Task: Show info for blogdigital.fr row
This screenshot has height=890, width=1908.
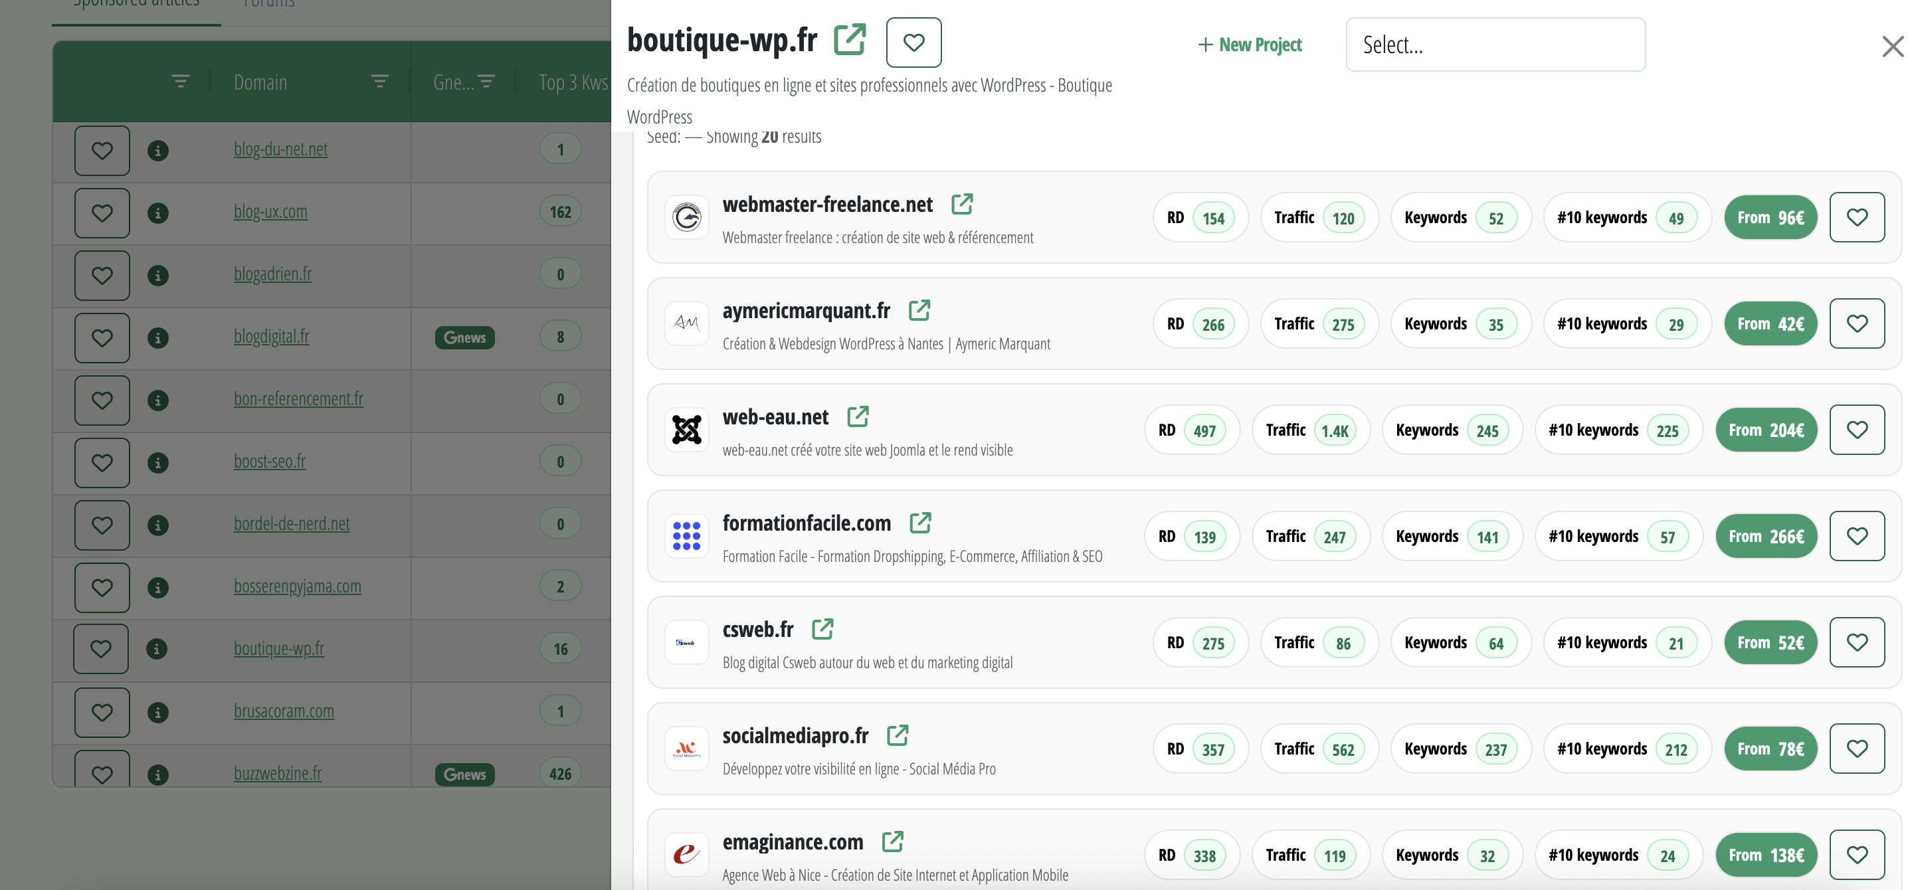Action: (157, 337)
